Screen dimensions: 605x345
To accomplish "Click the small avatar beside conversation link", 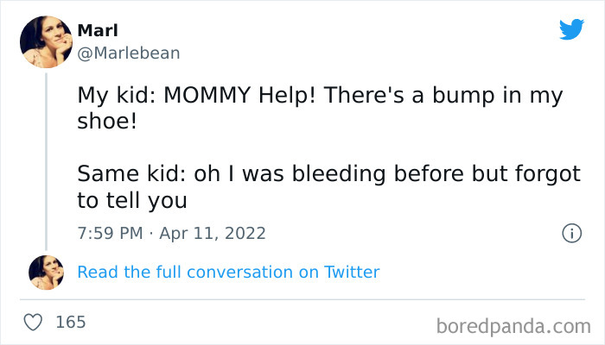I will click(x=46, y=272).
